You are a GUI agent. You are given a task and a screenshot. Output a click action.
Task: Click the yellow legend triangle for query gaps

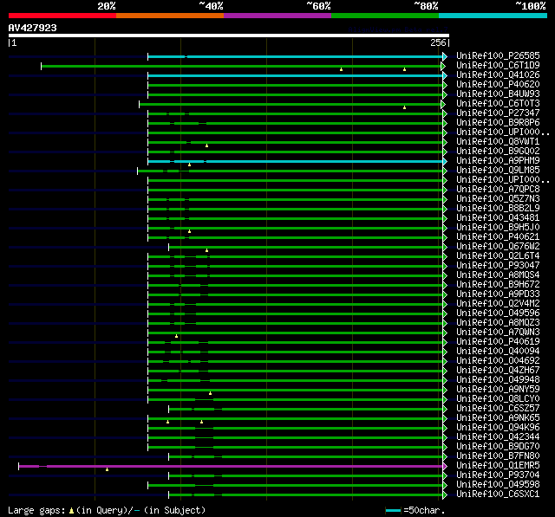tap(71, 510)
